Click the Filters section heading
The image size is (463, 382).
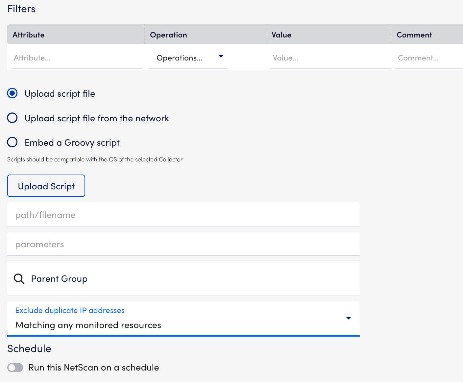point(21,9)
